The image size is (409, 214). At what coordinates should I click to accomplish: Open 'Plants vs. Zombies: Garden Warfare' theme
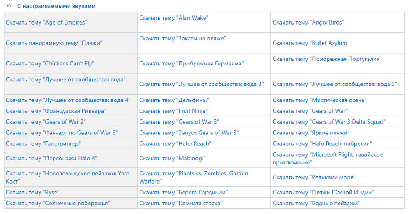194,178
